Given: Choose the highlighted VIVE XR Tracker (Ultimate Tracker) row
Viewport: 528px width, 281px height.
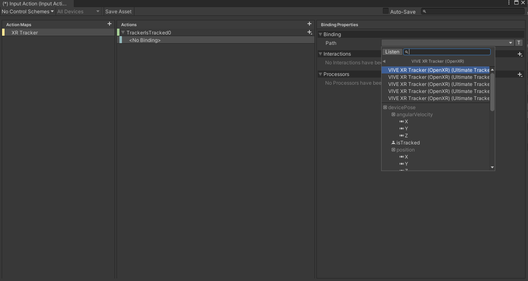Looking at the screenshot, I should click(x=436, y=70).
